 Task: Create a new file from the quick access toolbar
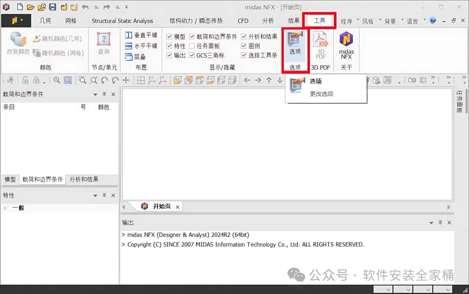click(x=20, y=7)
